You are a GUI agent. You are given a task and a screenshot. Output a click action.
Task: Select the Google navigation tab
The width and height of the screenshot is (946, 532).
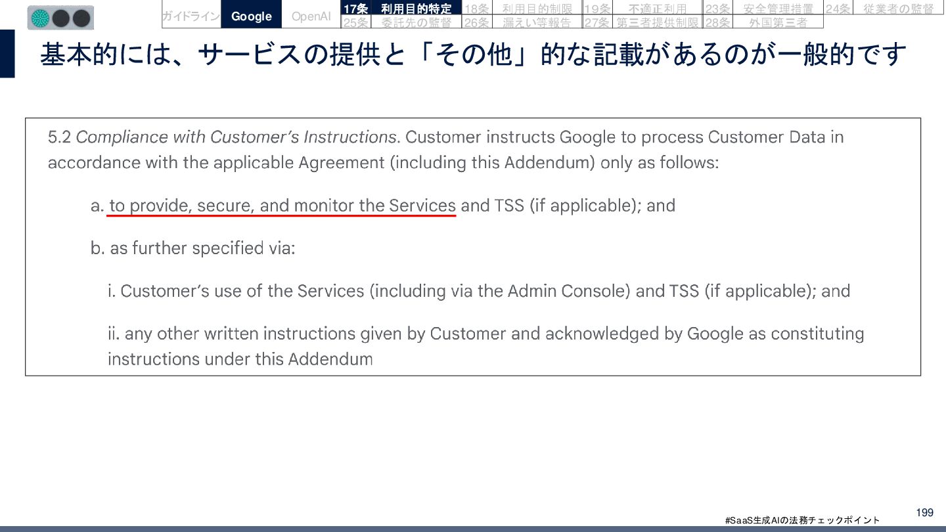[x=252, y=16]
